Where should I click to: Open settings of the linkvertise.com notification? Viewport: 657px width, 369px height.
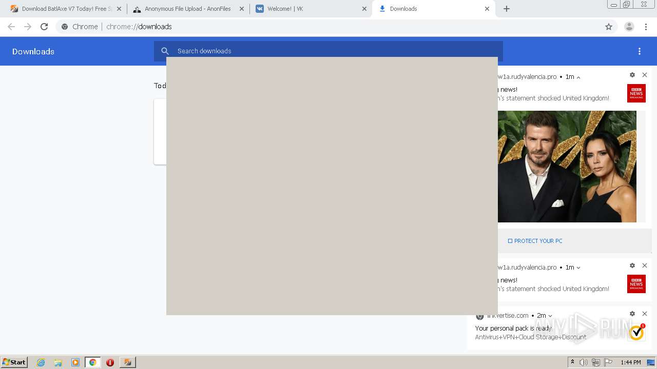632,314
